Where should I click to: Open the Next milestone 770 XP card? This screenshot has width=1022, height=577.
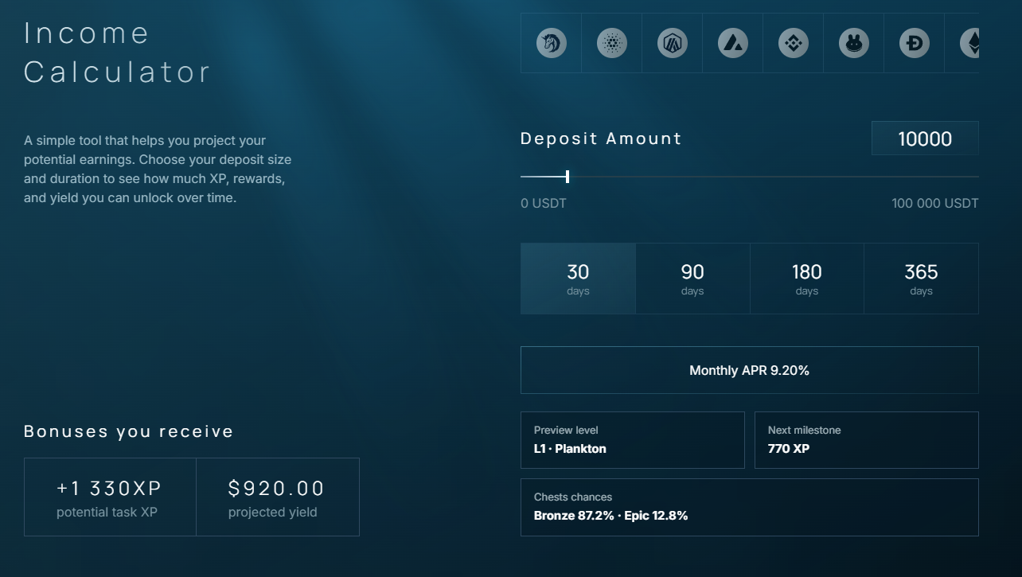click(867, 439)
